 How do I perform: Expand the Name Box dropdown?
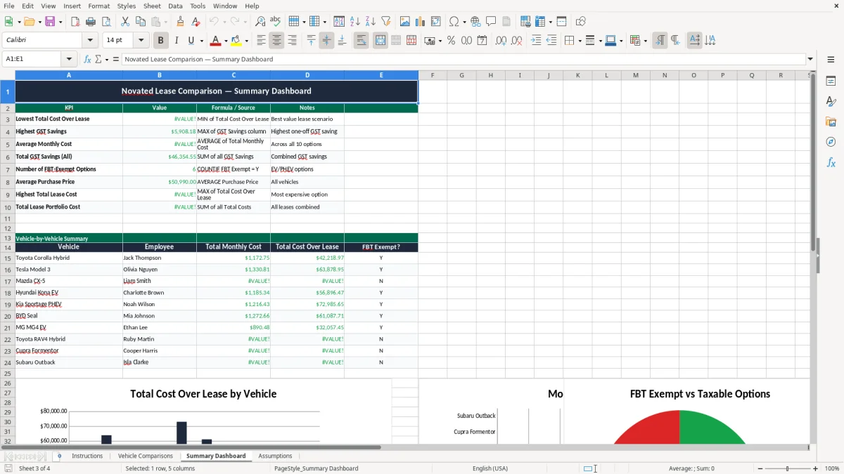tap(68, 59)
